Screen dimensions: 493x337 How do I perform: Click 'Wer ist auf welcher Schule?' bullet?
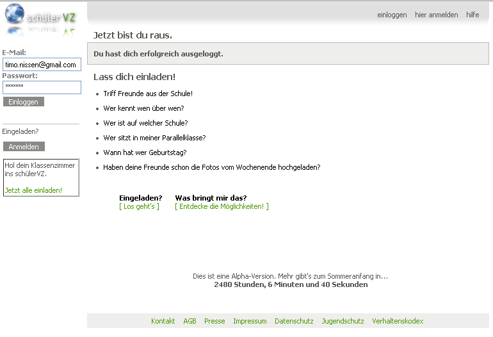[145, 124]
